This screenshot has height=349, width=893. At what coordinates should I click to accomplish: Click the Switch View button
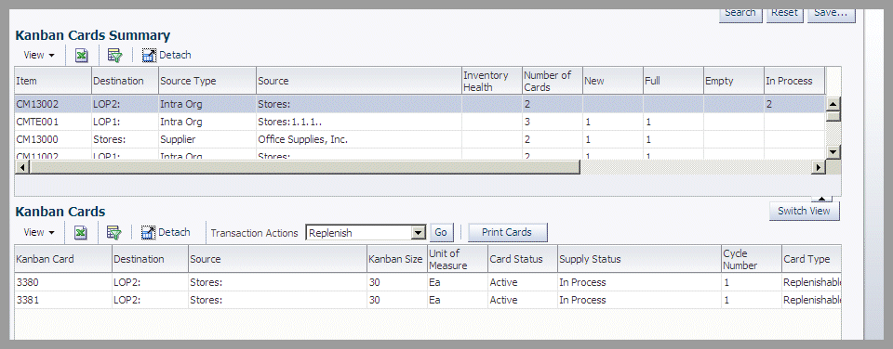pyautogui.click(x=804, y=211)
